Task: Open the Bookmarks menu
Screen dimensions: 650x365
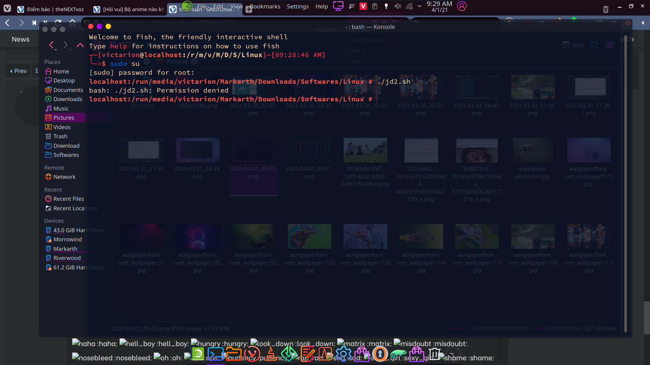Action: click(265, 6)
